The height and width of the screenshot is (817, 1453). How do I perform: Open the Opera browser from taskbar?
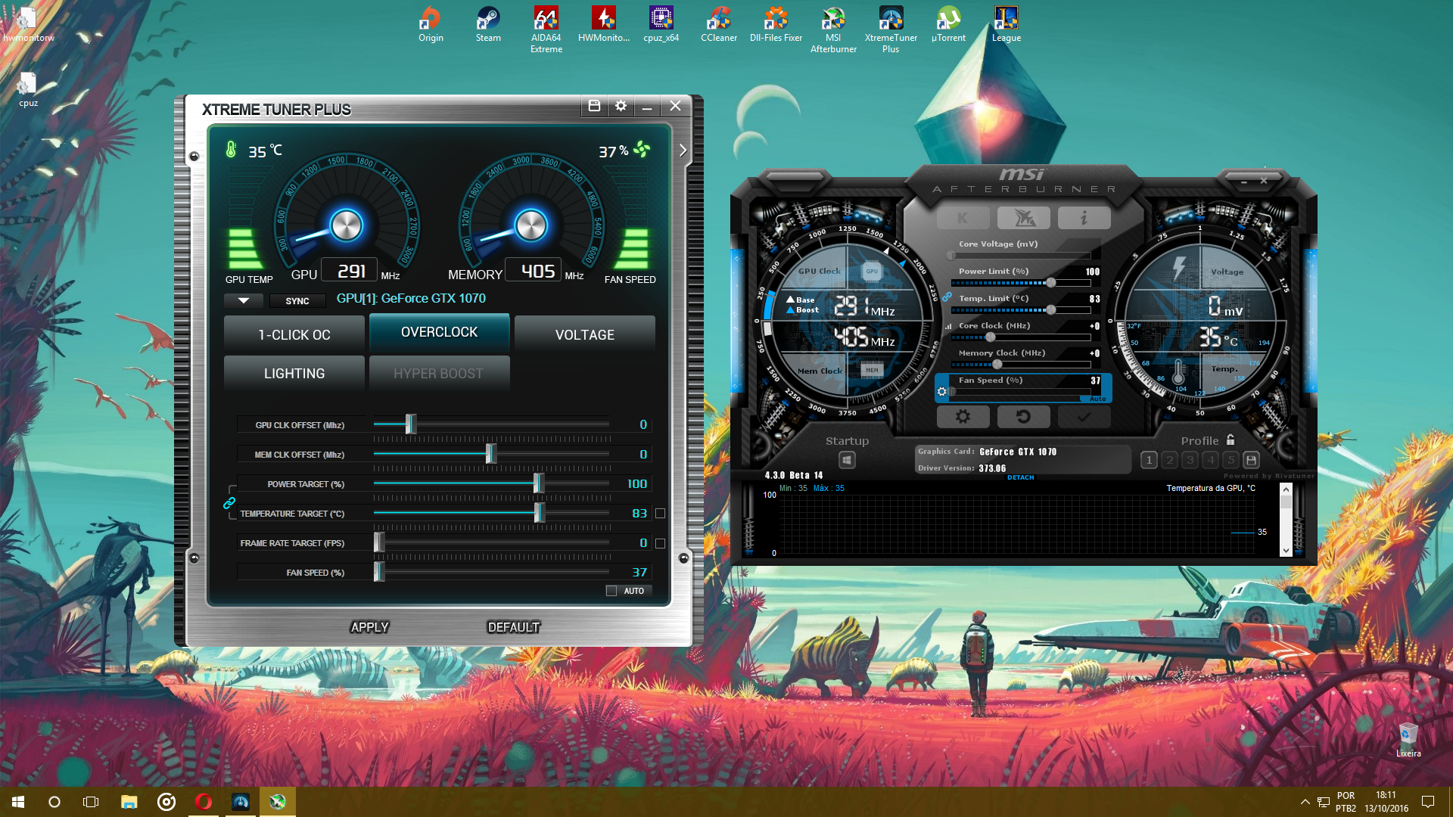coord(203,802)
